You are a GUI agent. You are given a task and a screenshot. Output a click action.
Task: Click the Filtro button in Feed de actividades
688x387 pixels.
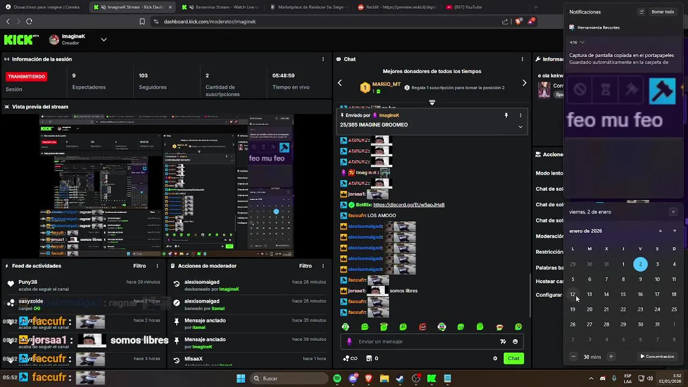coord(139,266)
